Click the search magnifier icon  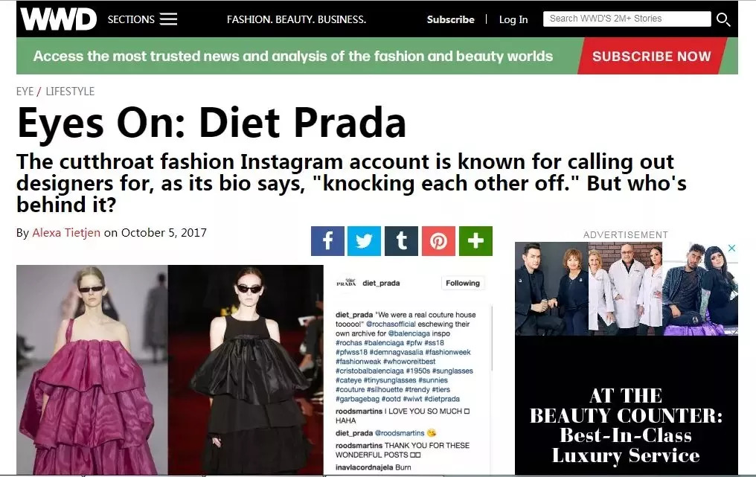pyautogui.click(x=723, y=19)
